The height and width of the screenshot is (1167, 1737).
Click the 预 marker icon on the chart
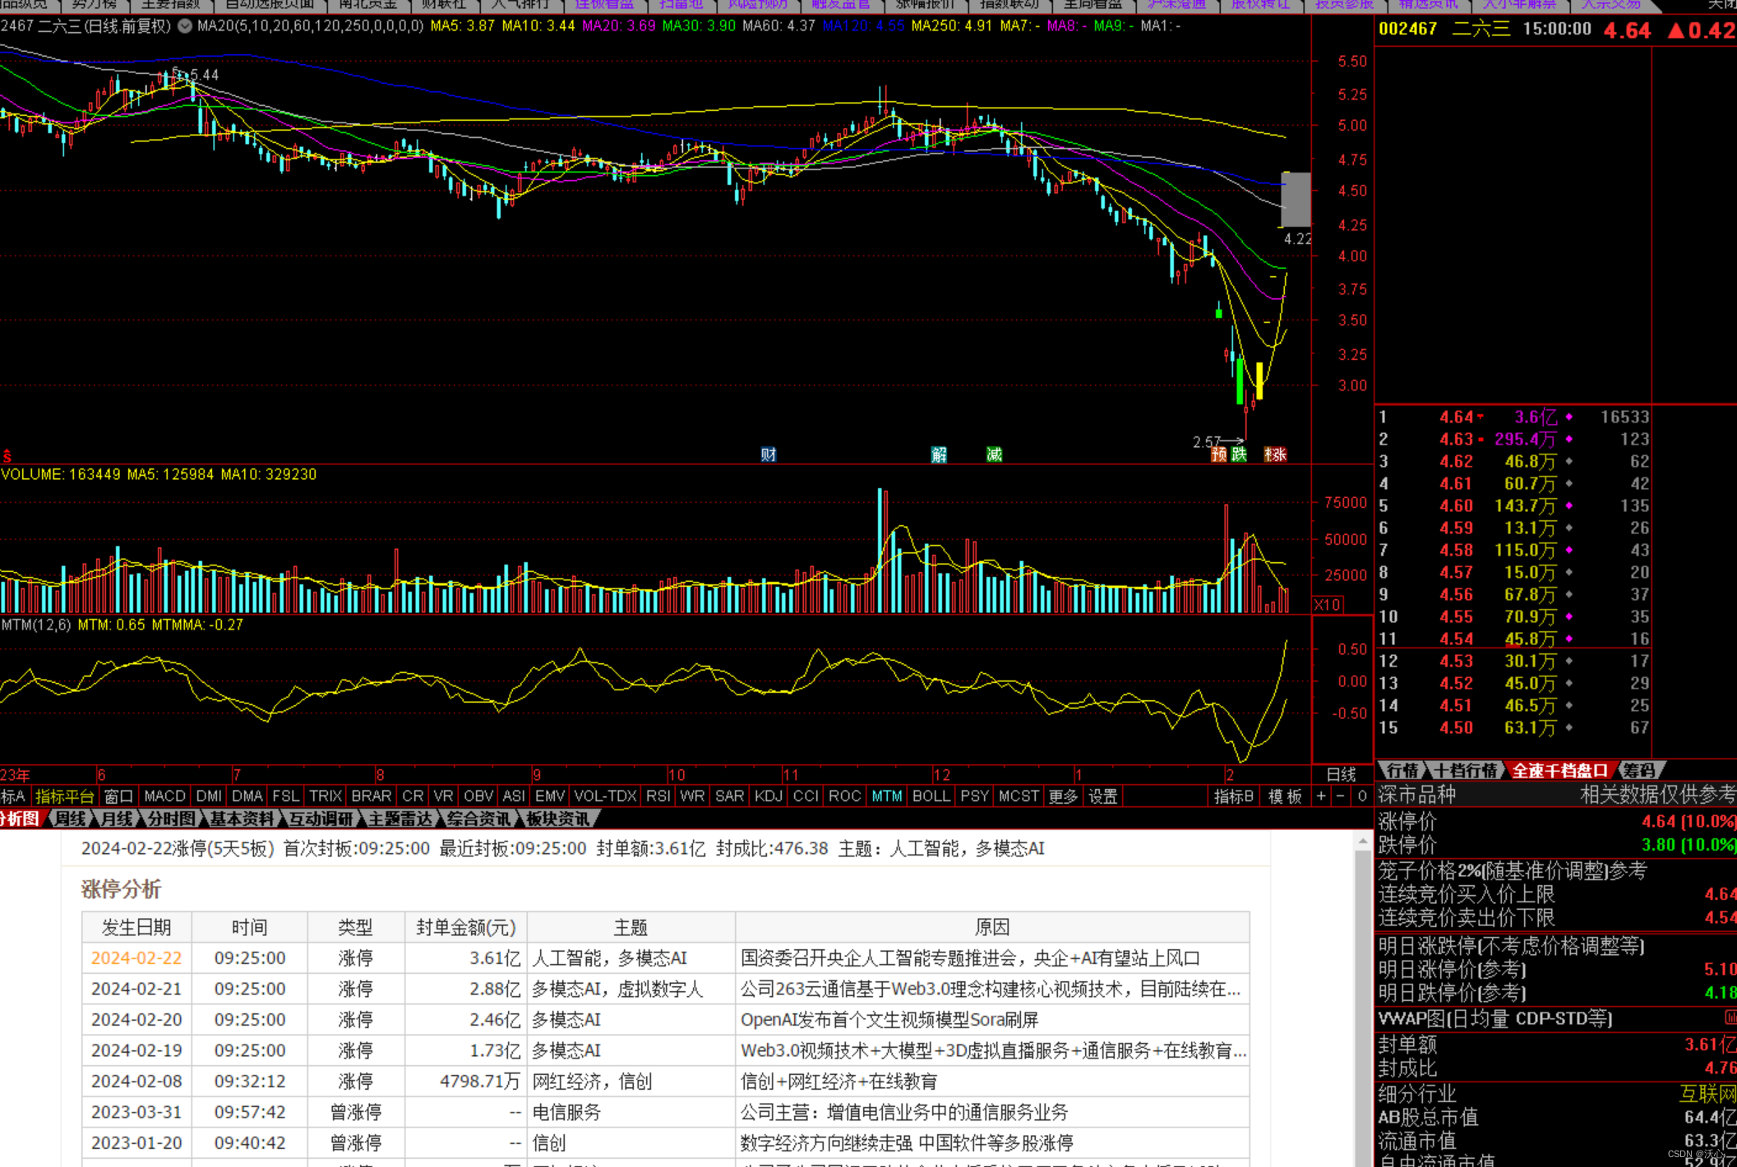tap(1219, 454)
